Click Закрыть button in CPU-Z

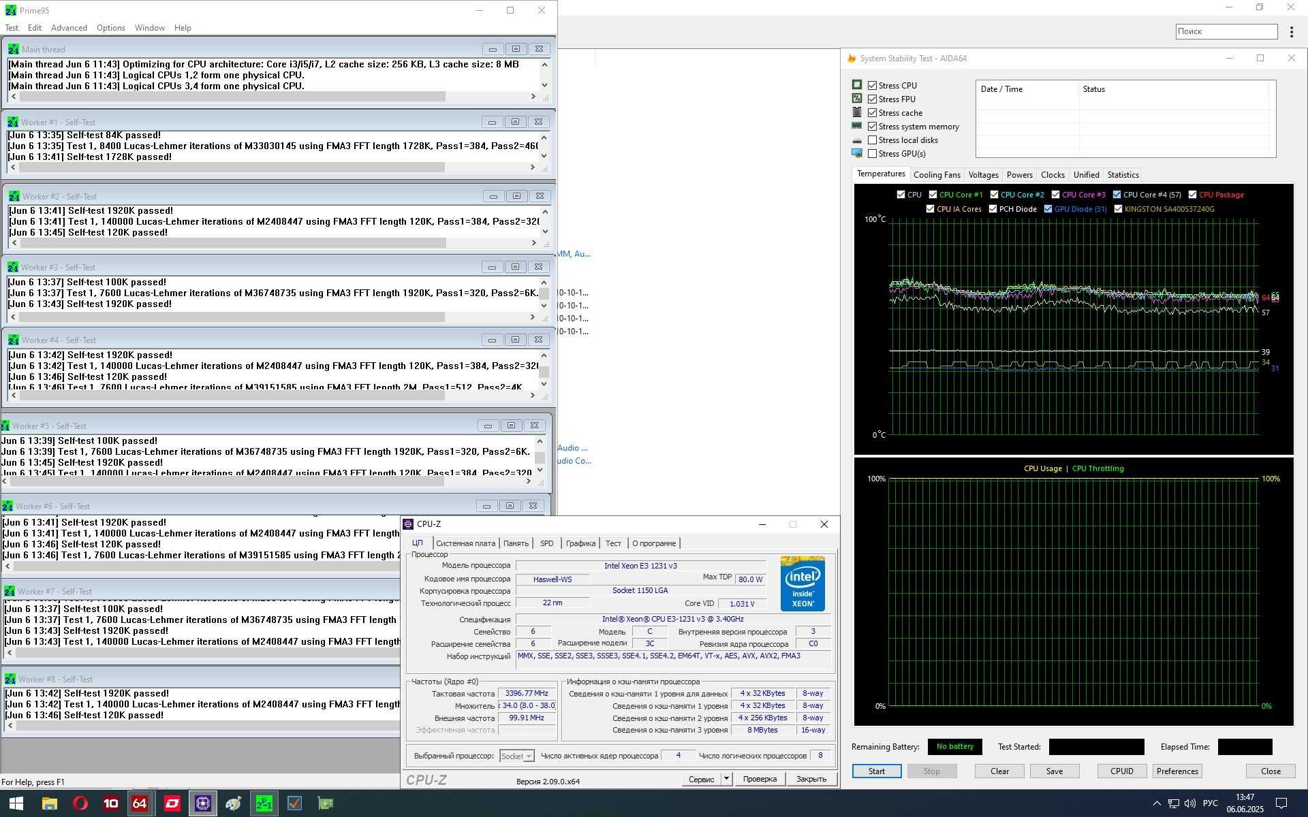coord(811,779)
